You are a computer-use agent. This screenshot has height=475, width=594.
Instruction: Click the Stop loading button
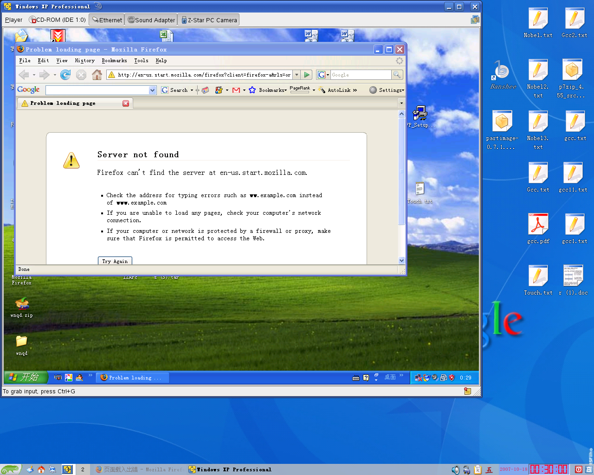click(x=81, y=75)
